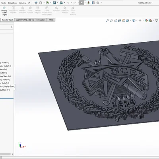Click the XYZ orientation triad
159x159 pixels.
(x=22, y=145)
